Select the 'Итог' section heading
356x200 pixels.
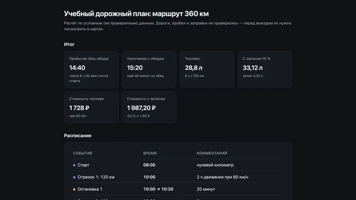pos(69,44)
